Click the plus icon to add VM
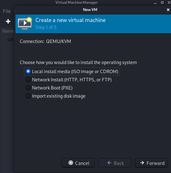 point(8,21)
